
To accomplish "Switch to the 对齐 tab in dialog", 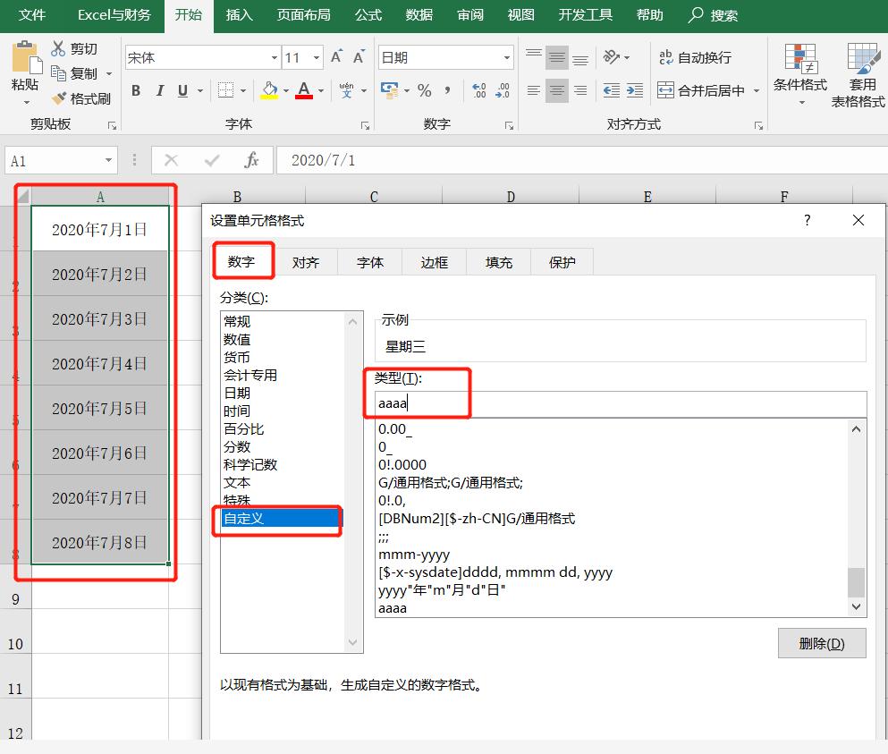I will click(307, 262).
